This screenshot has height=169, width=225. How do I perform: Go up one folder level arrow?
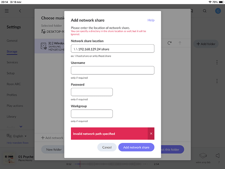point(180,43)
